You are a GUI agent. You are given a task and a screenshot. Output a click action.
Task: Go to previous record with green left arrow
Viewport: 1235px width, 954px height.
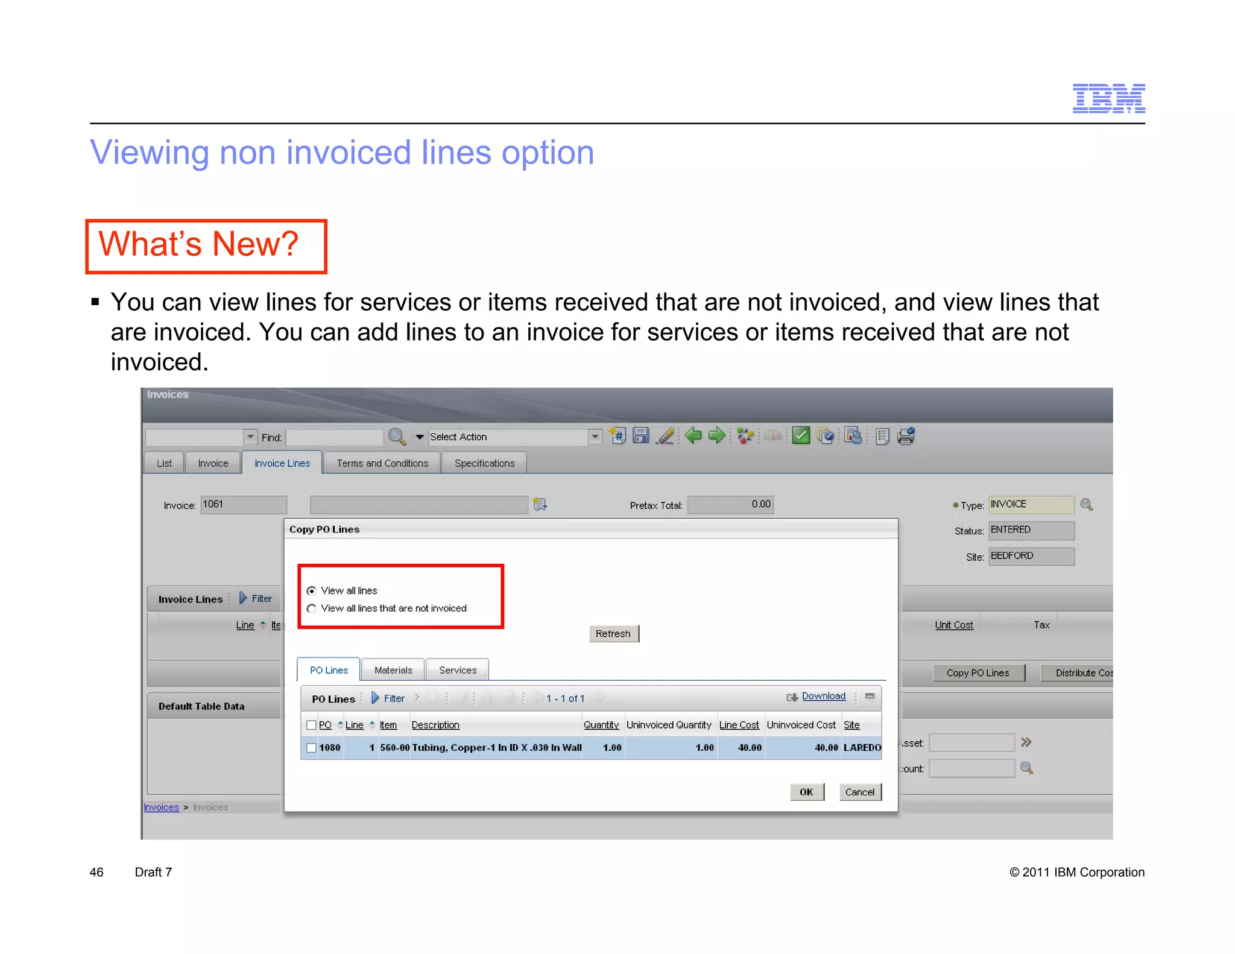[x=693, y=435]
